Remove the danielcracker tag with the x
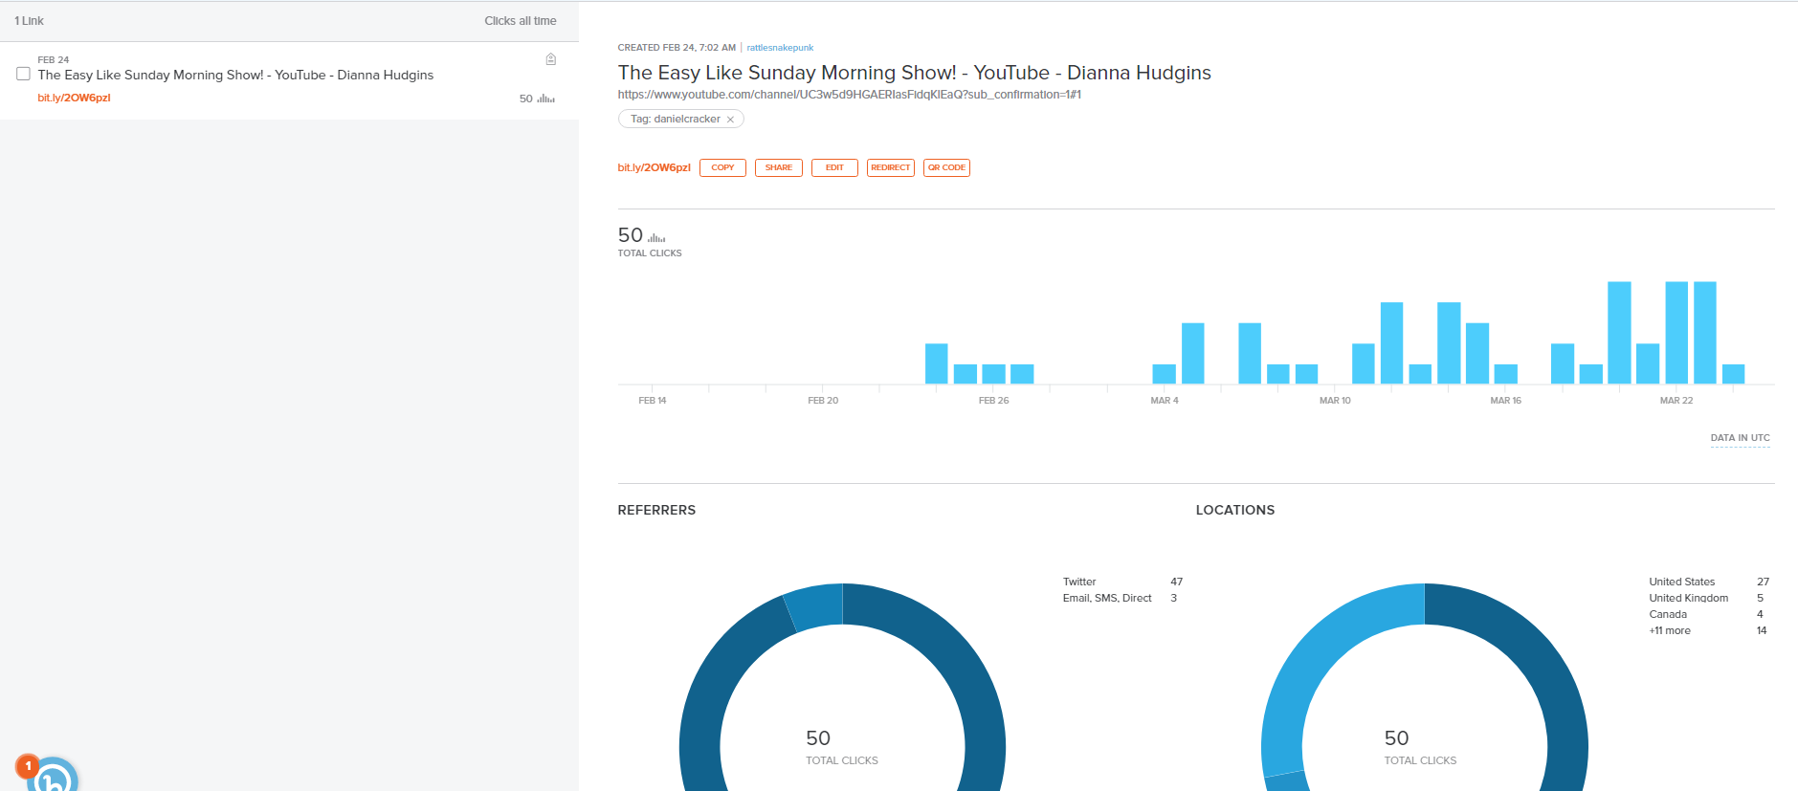1798x791 pixels. pyautogui.click(x=730, y=120)
